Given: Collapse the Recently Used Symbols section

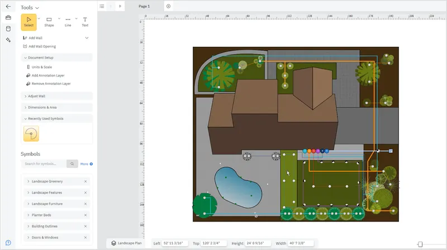Looking at the screenshot, I should [x=56, y=118].
